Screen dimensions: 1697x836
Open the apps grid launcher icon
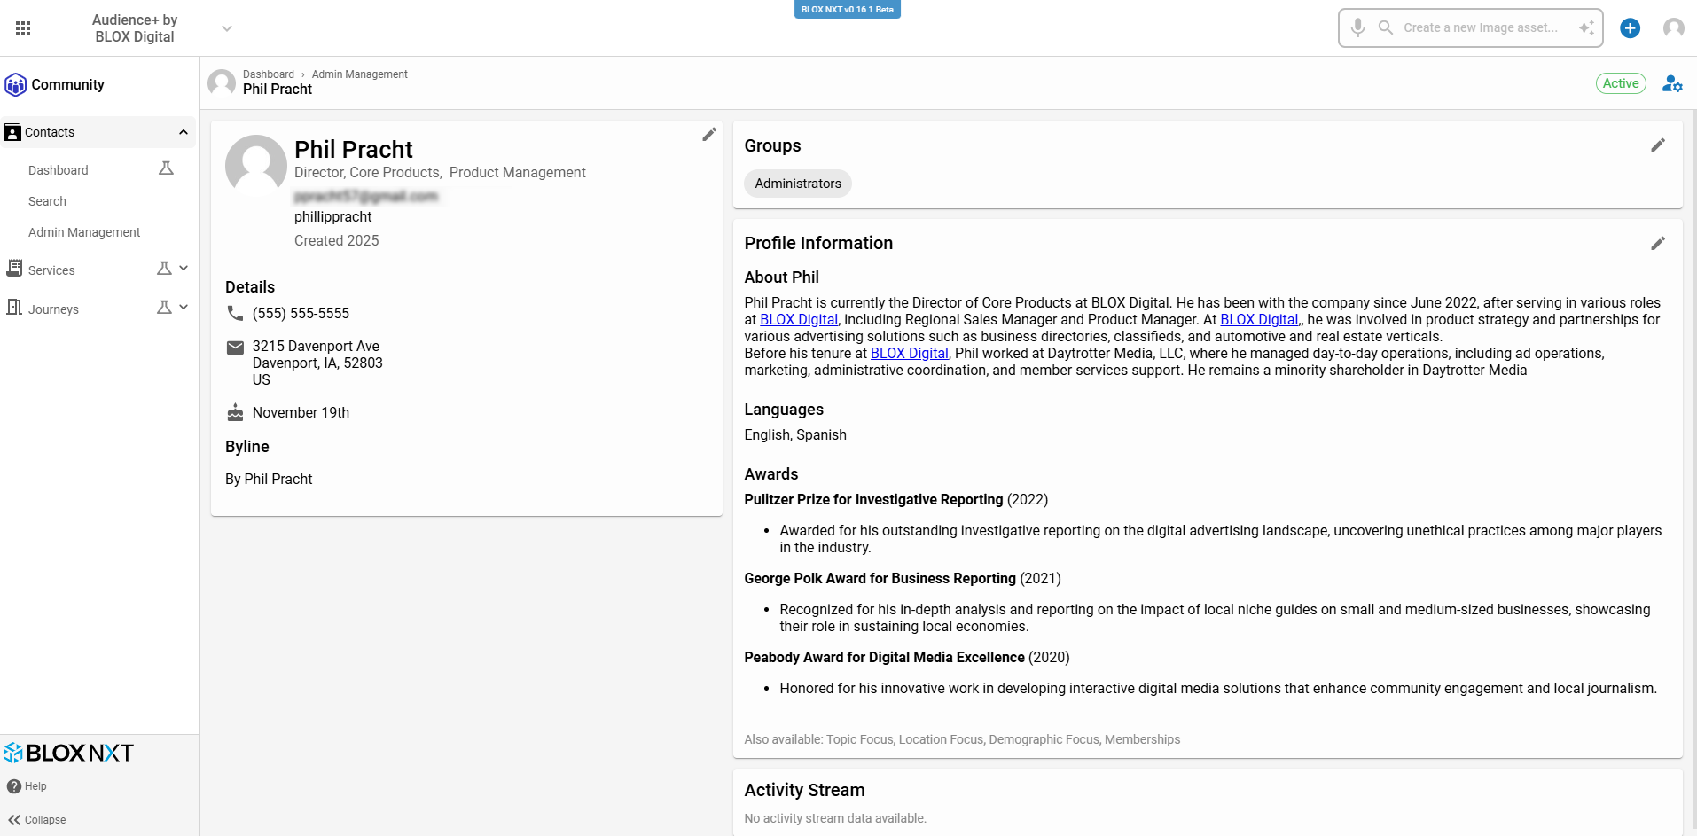23,28
